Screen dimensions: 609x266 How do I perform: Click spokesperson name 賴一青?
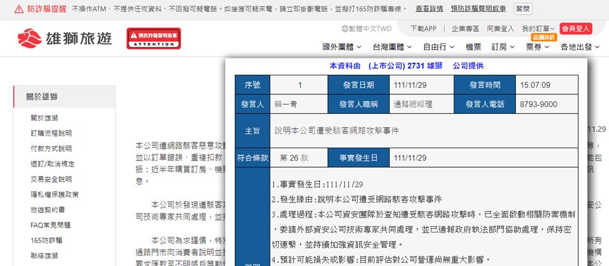286,104
